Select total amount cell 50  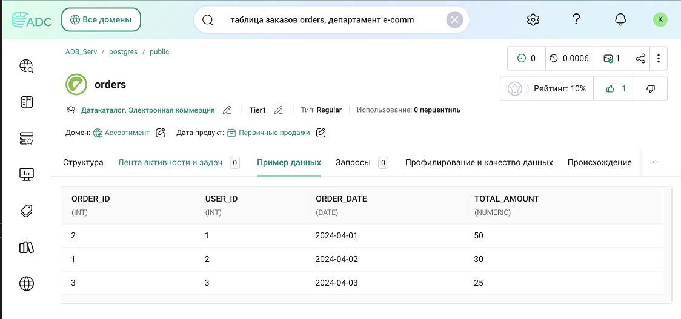click(x=479, y=235)
